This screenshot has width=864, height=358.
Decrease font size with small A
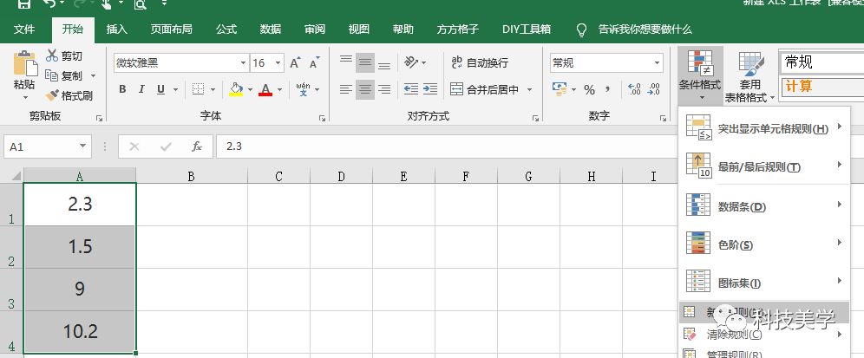tap(315, 62)
